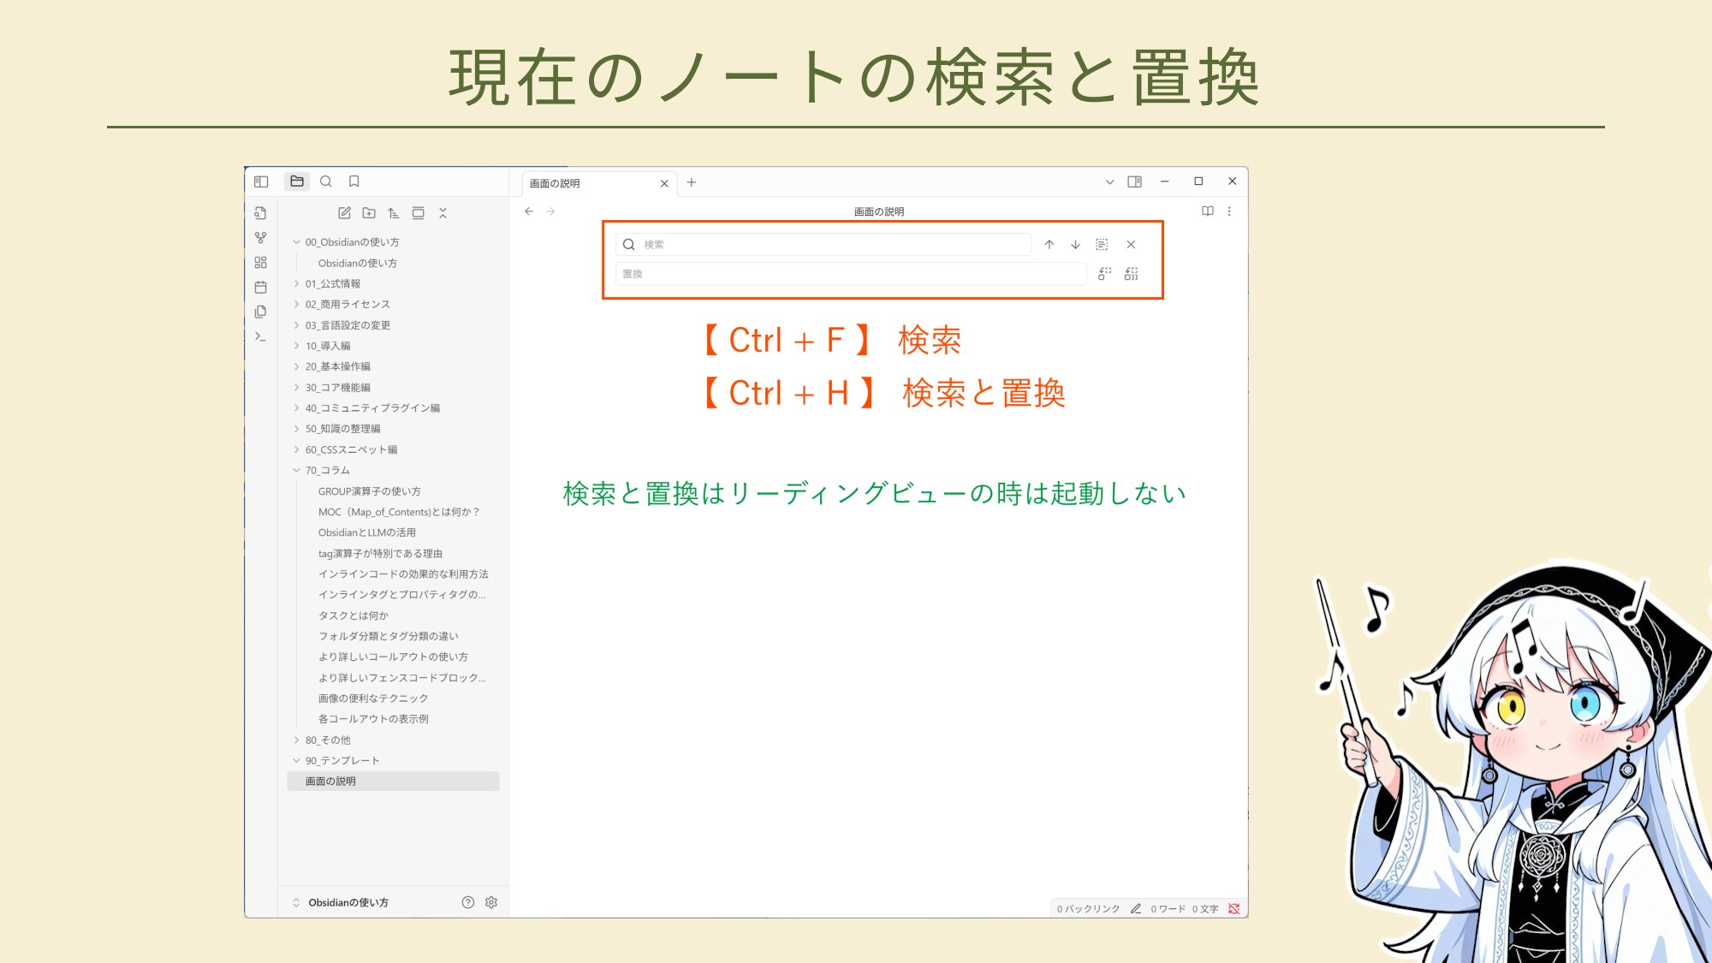The image size is (1712, 963).
Task: Open the daily note calendar icon
Action: click(x=261, y=288)
